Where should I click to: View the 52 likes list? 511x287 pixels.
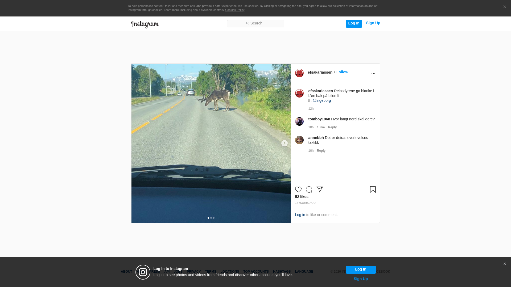coord(302,197)
